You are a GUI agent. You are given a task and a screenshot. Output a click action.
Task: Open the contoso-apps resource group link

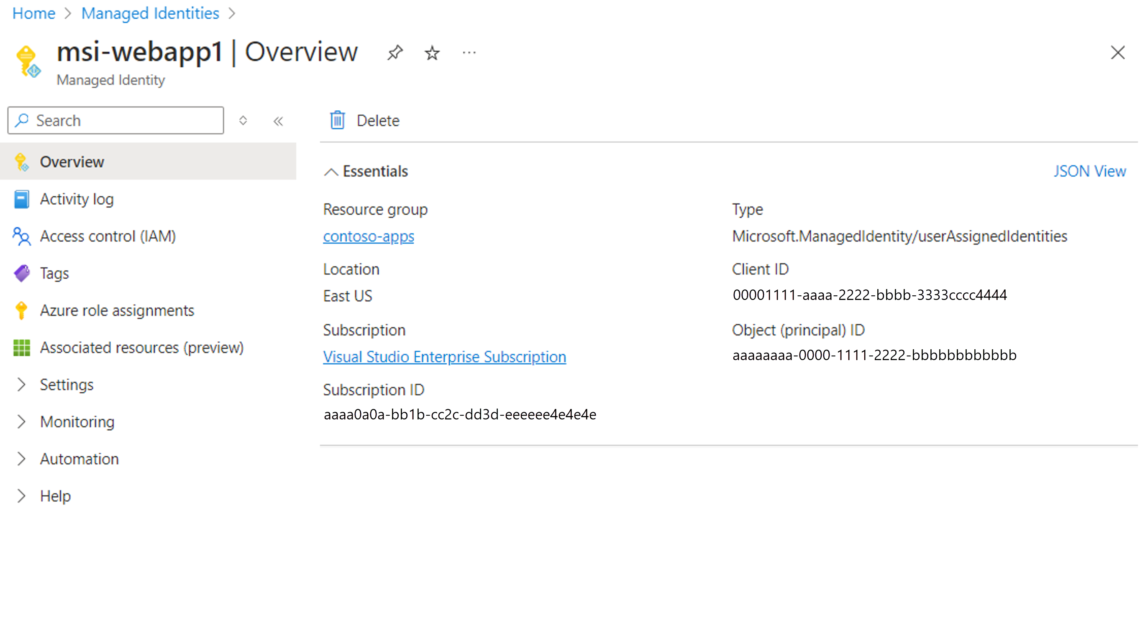tap(368, 235)
